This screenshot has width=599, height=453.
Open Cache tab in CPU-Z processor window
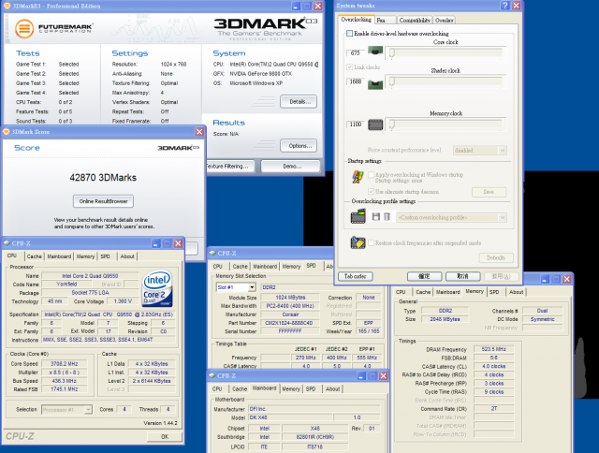(34, 256)
